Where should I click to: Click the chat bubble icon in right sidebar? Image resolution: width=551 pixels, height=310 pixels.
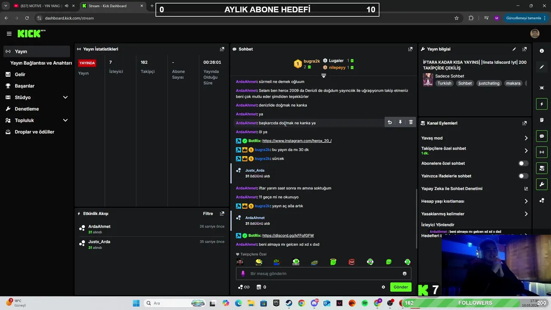click(542, 136)
